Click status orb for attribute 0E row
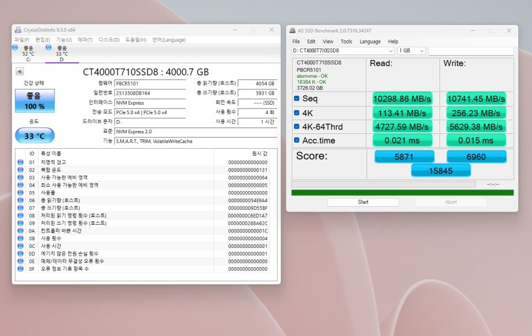Image resolution: width=532 pixels, height=336 pixels. (20, 261)
